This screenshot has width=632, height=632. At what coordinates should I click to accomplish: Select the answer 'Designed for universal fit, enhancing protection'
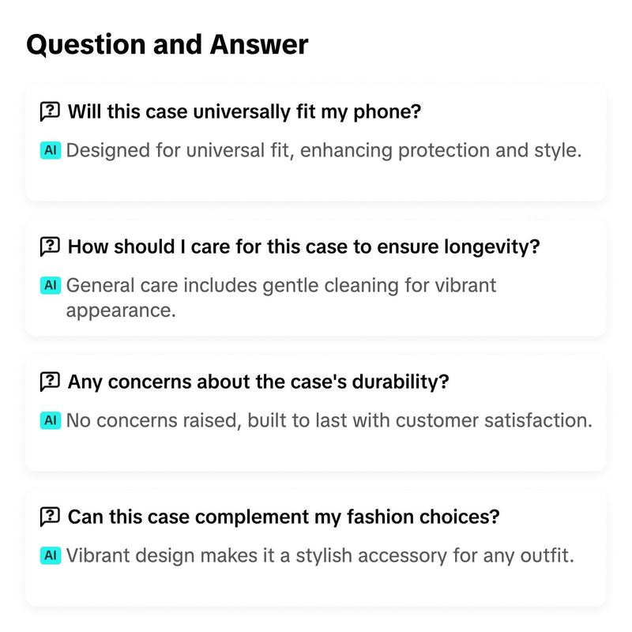(x=324, y=150)
